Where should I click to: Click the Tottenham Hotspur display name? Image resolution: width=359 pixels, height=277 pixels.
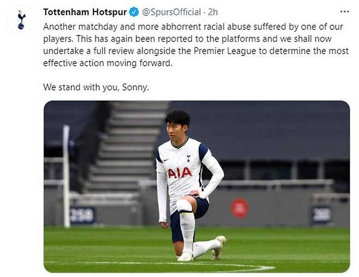85,12
